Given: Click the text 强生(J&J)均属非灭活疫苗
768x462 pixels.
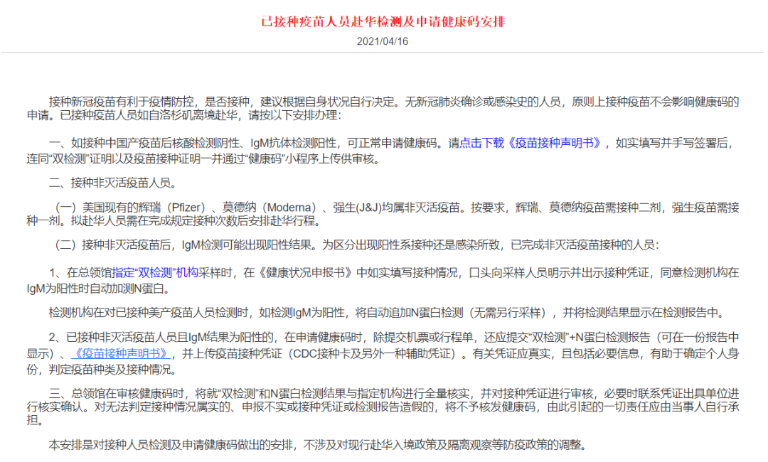Looking at the screenshot, I should point(396,208).
